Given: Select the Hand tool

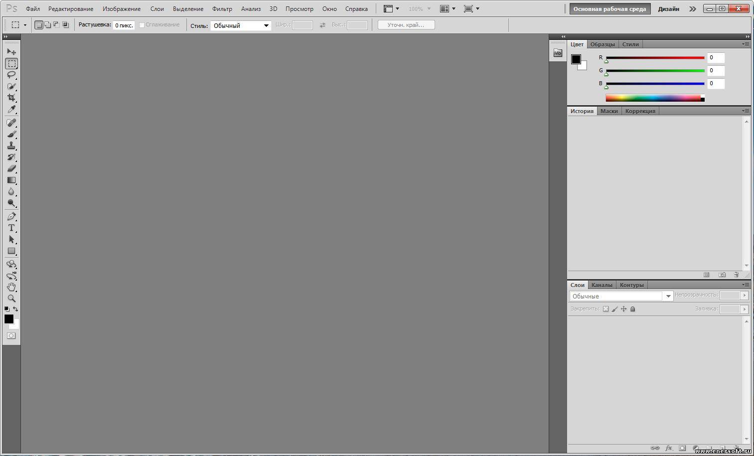Looking at the screenshot, I should [x=11, y=287].
